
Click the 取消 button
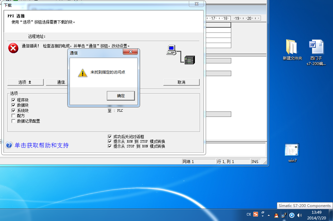point(181,82)
